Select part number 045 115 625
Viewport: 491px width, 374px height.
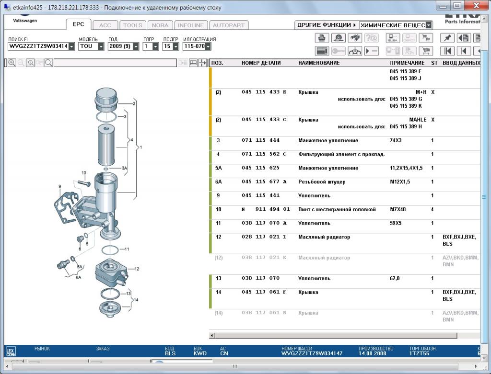[x=260, y=168]
